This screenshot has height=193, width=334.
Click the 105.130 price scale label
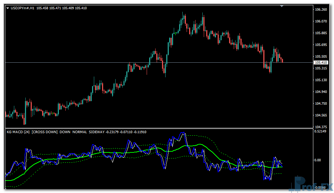pos(321,80)
